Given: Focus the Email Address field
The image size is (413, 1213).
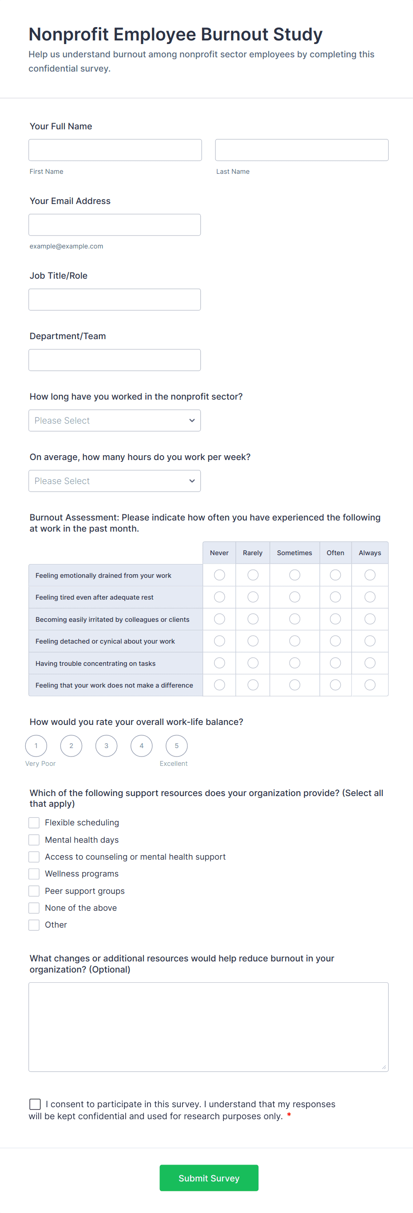Looking at the screenshot, I should [114, 224].
